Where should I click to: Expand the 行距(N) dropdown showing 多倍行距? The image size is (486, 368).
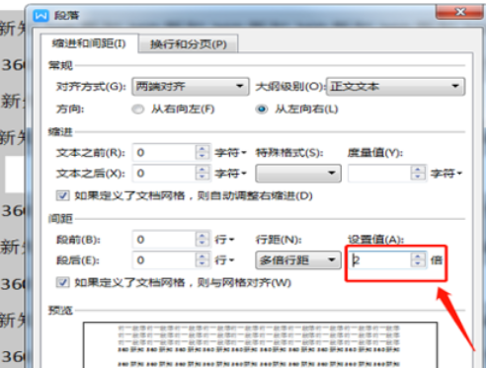point(298,260)
